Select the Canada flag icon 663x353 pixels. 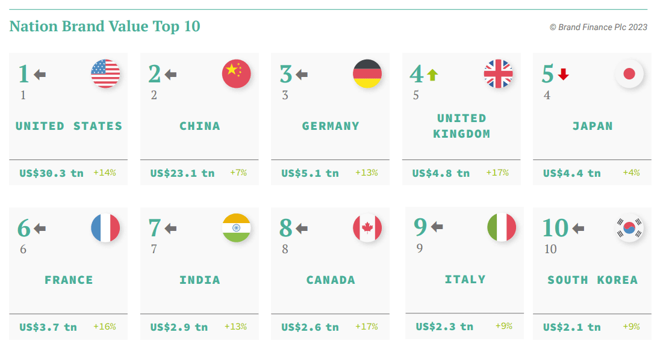pos(367,229)
